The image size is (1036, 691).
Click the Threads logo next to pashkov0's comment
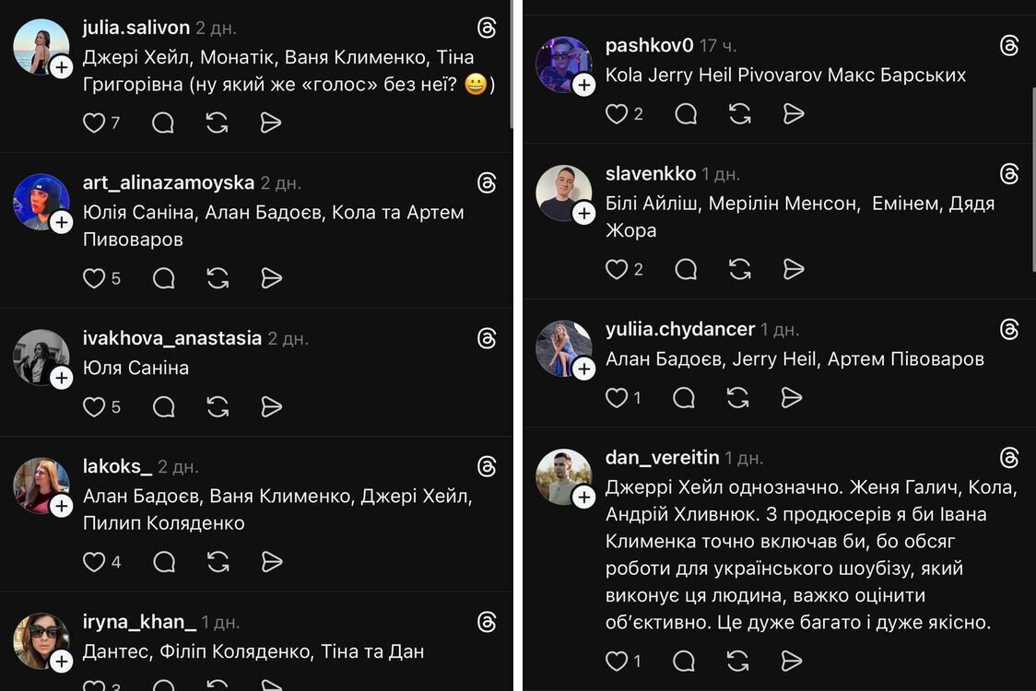(1010, 43)
